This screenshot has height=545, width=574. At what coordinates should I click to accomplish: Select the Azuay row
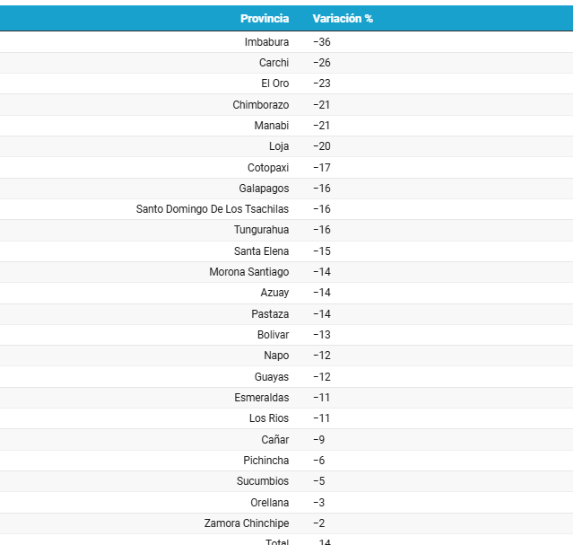point(274,293)
